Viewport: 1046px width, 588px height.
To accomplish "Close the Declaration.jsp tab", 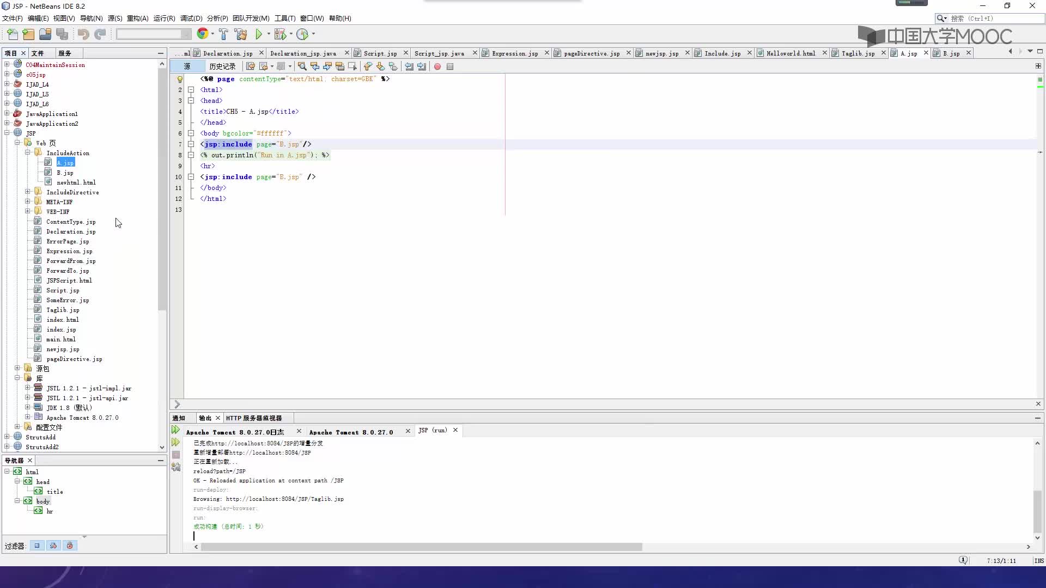I will click(x=261, y=53).
